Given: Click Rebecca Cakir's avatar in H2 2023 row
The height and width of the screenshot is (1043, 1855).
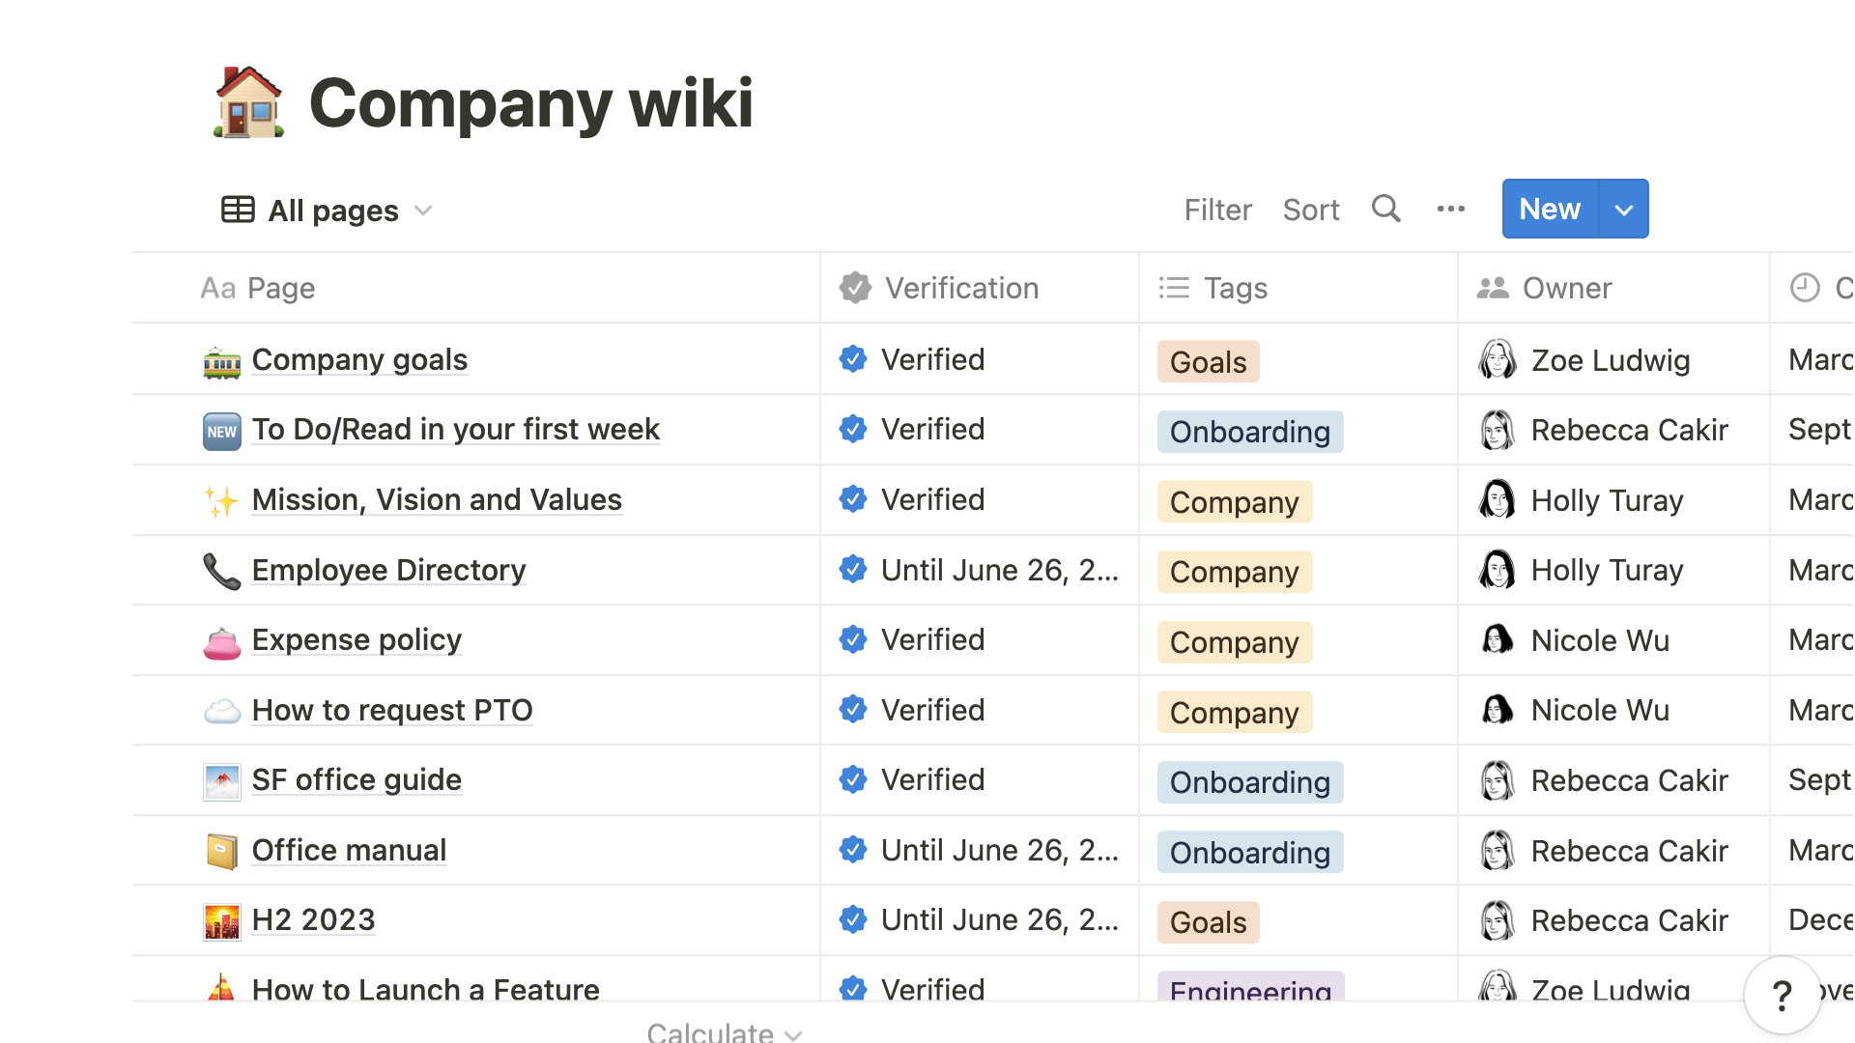Looking at the screenshot, I should (1498, 920).
